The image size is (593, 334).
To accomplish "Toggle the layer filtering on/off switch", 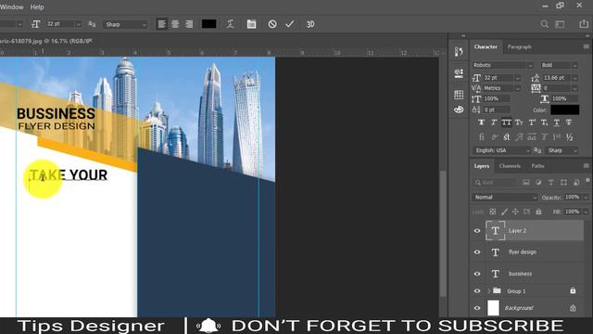I will tap(587, 180).
